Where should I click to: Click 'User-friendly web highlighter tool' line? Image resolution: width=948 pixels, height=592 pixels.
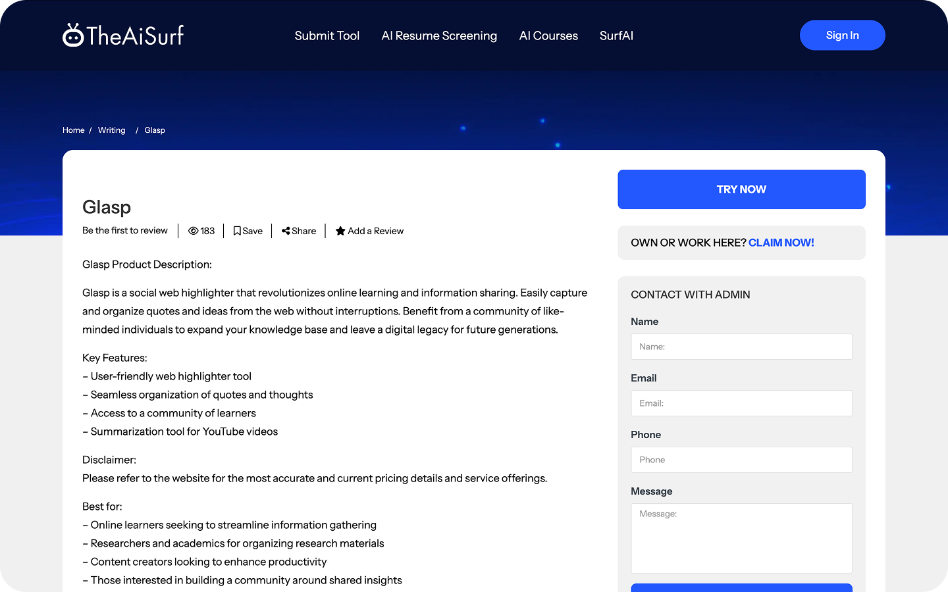[x=167, y=376]
